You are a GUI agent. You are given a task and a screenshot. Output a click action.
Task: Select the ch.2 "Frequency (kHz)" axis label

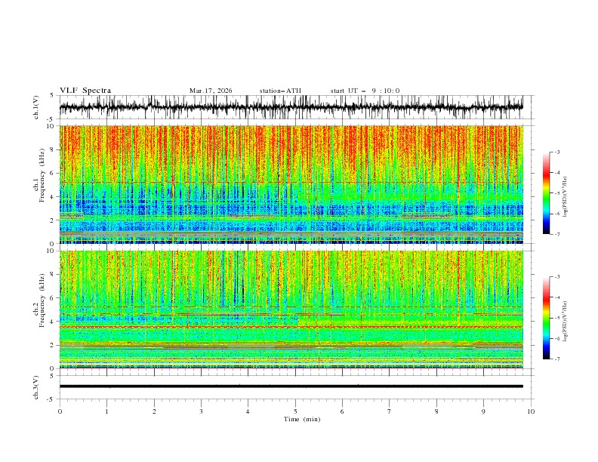coord(42,300)
